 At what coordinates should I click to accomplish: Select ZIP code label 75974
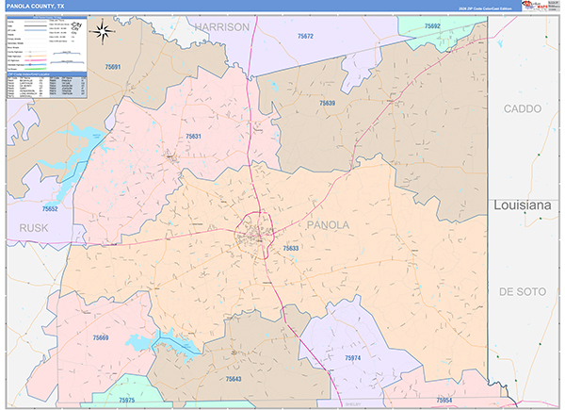click(x=352, y=358)
